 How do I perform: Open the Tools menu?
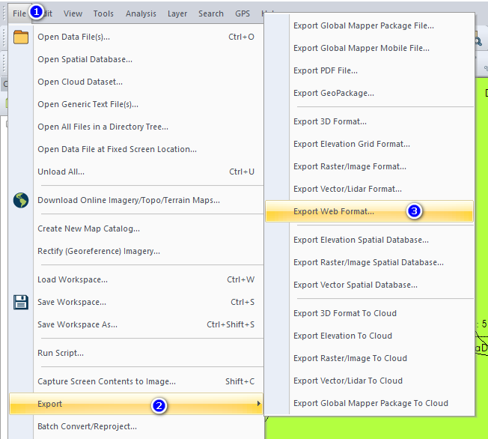pyautogui.click(x=103, y=13)
